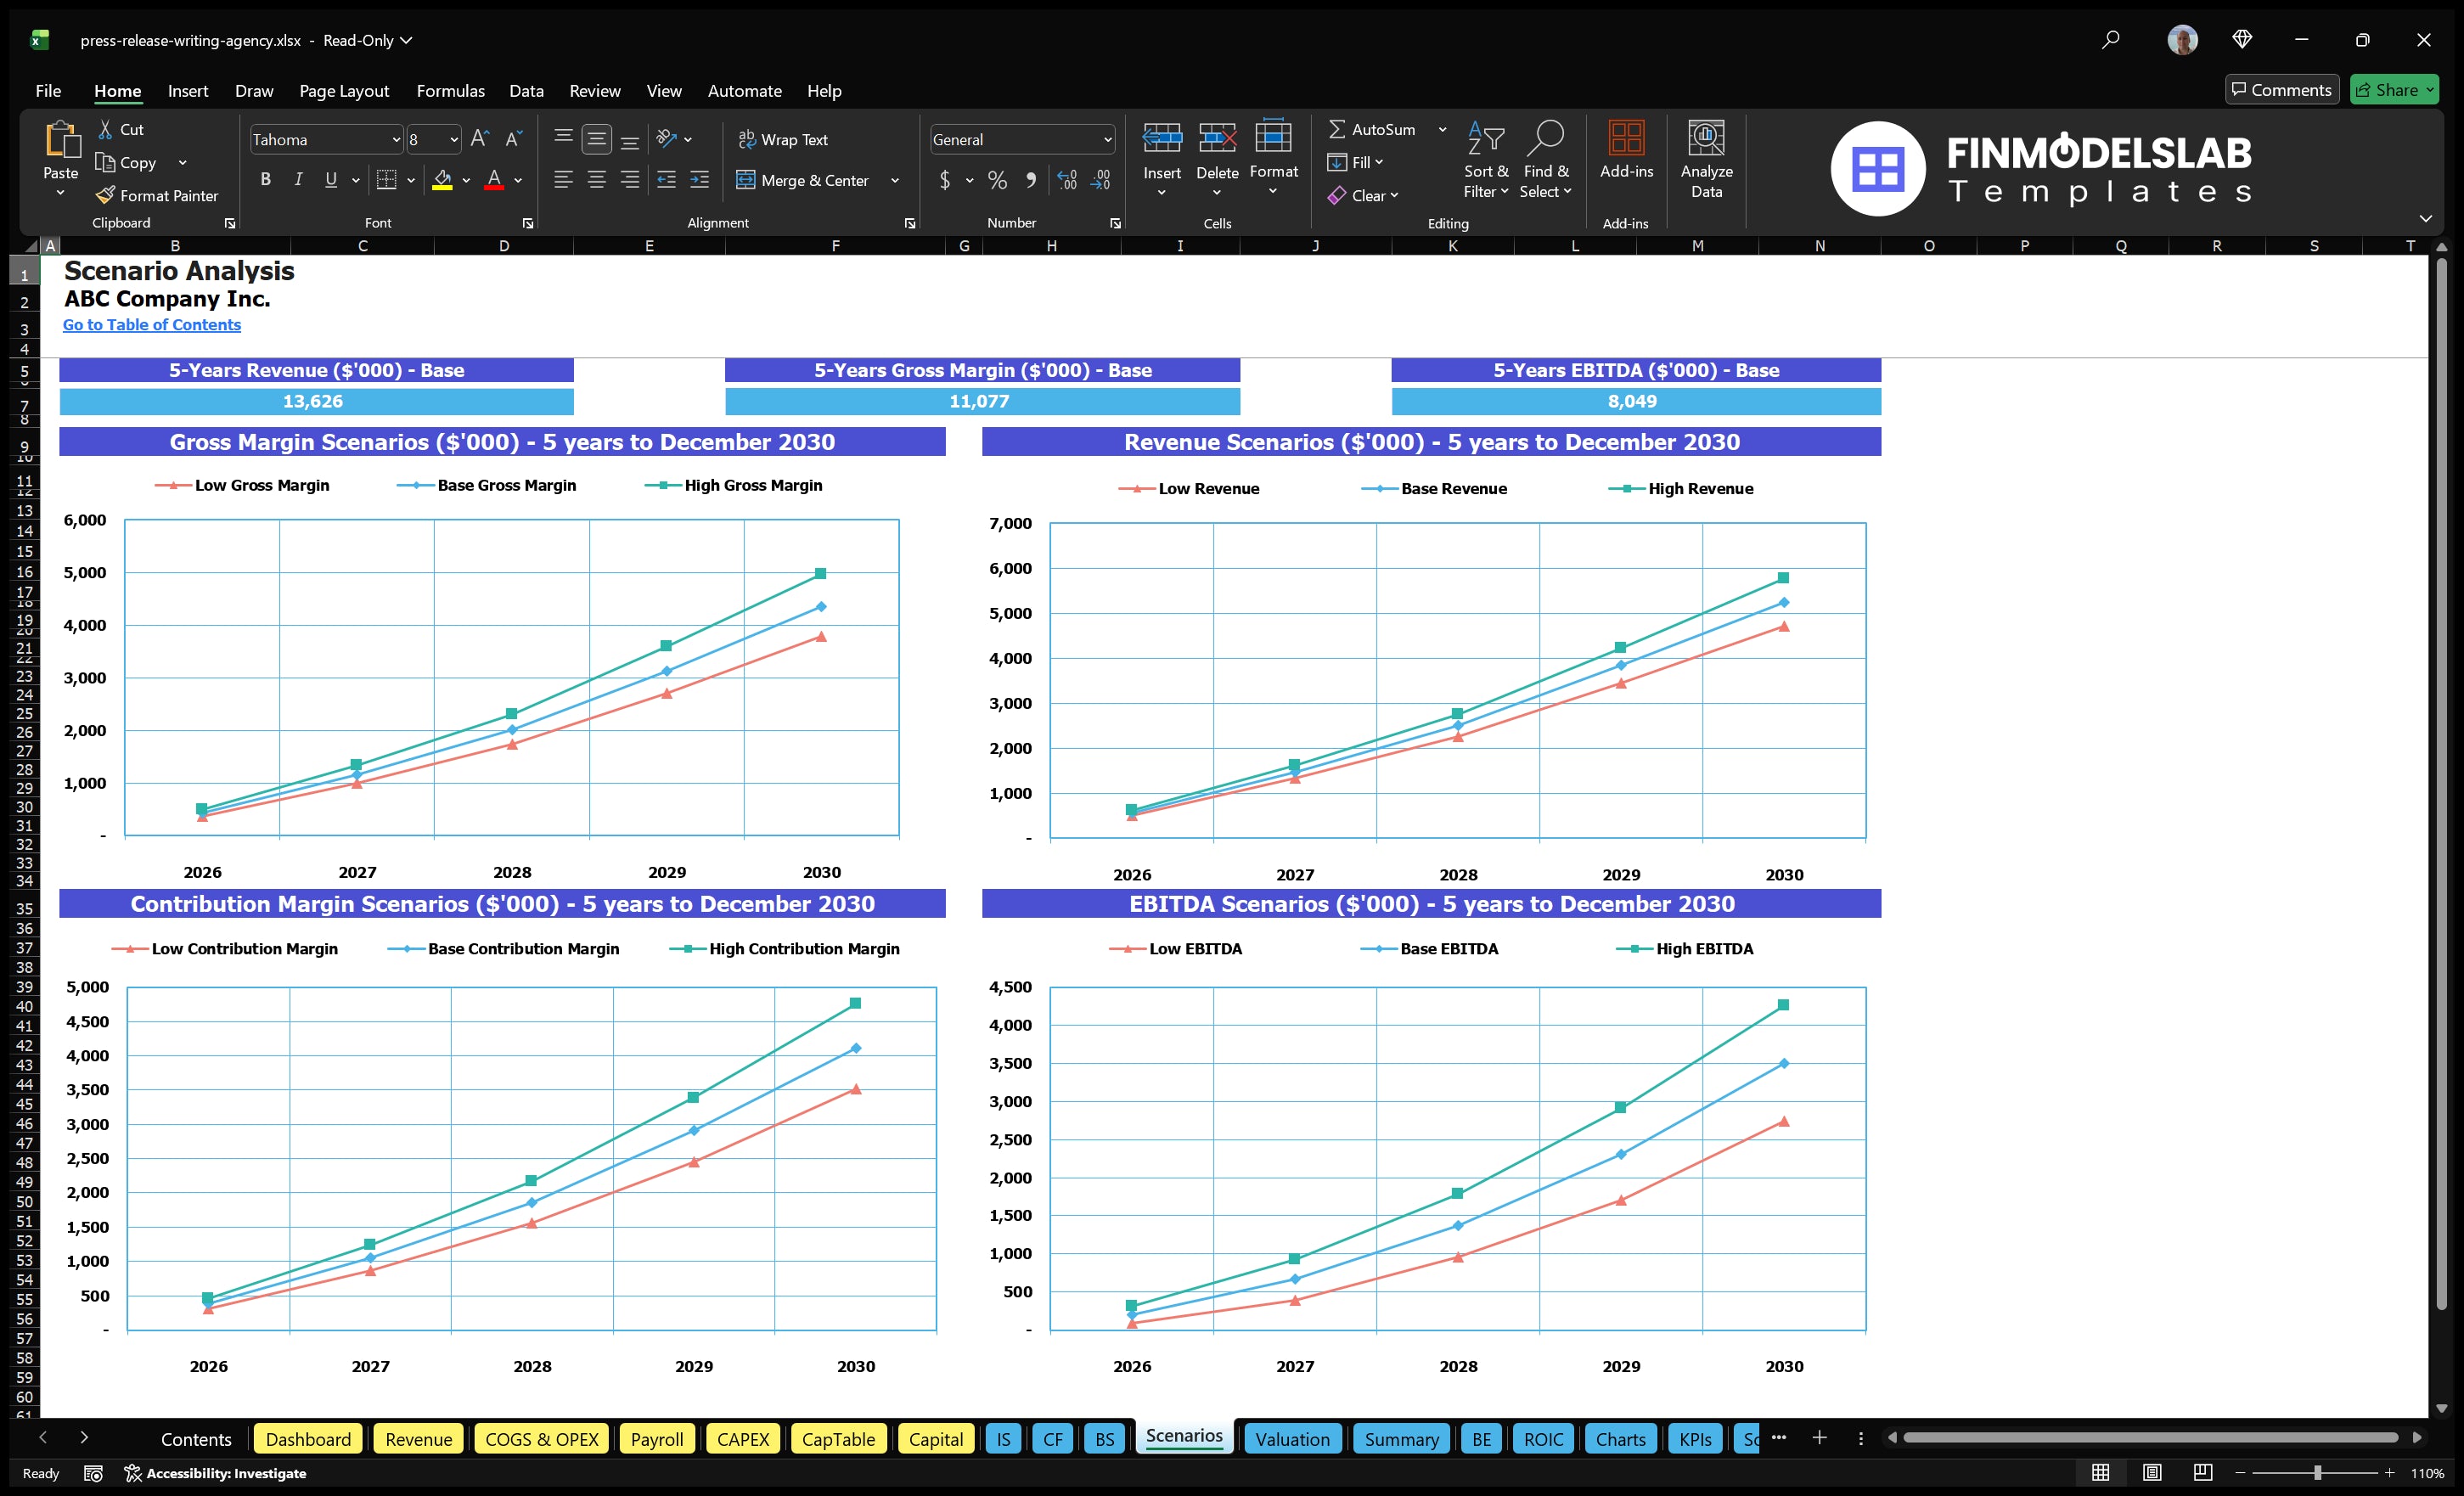
Task: Open the Fill Color dropdown arrow
Action: [466, 181]
